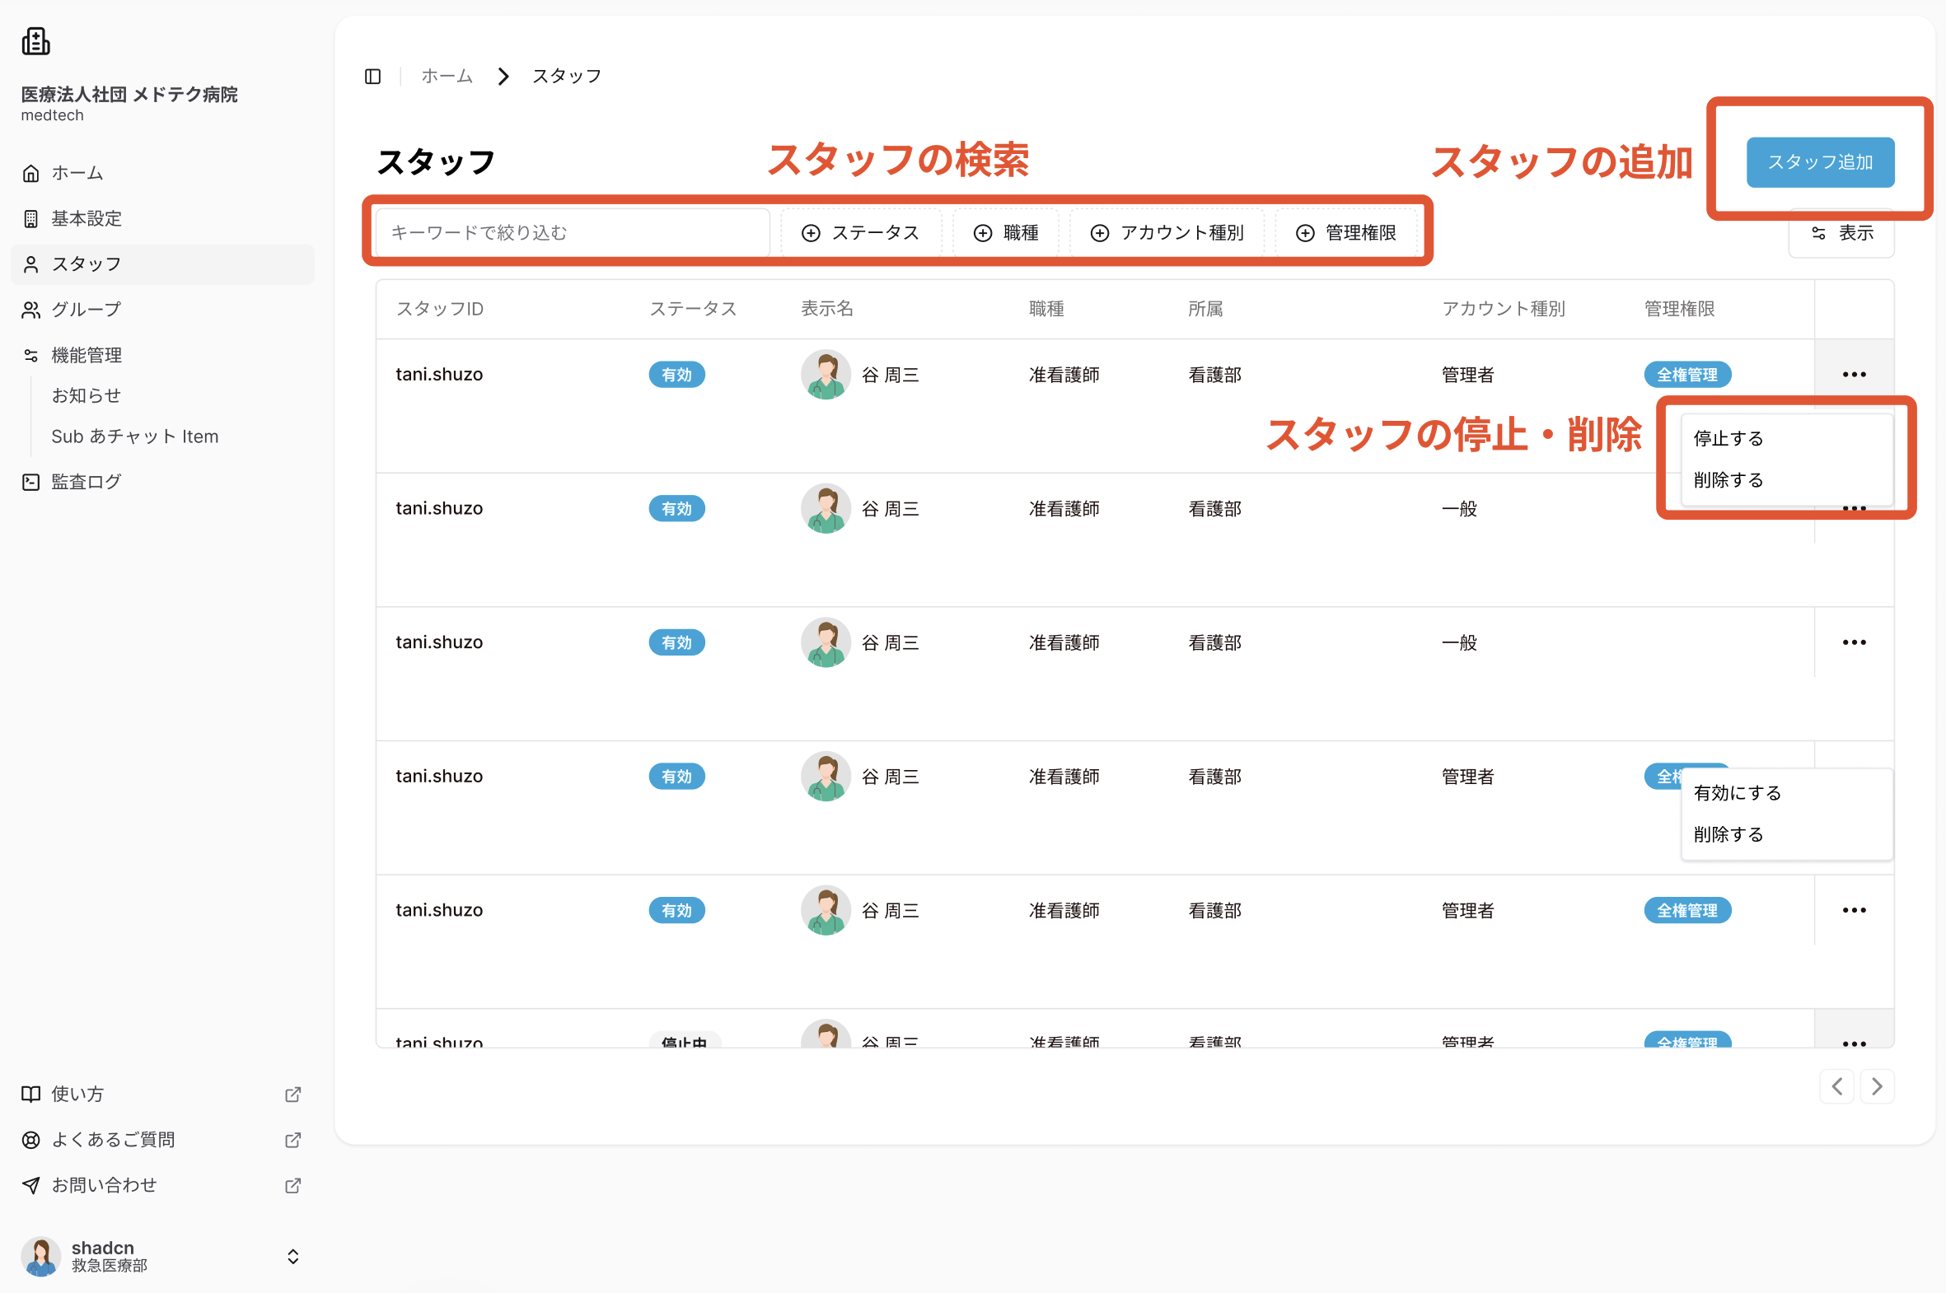This screenshot has width=1946, height=1293.
Task: Click external-link icon beside よくあるご質問
Action: 292,1140
